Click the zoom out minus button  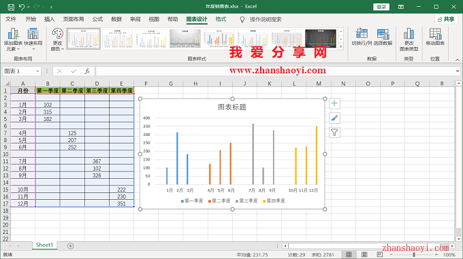click(392, 254)
